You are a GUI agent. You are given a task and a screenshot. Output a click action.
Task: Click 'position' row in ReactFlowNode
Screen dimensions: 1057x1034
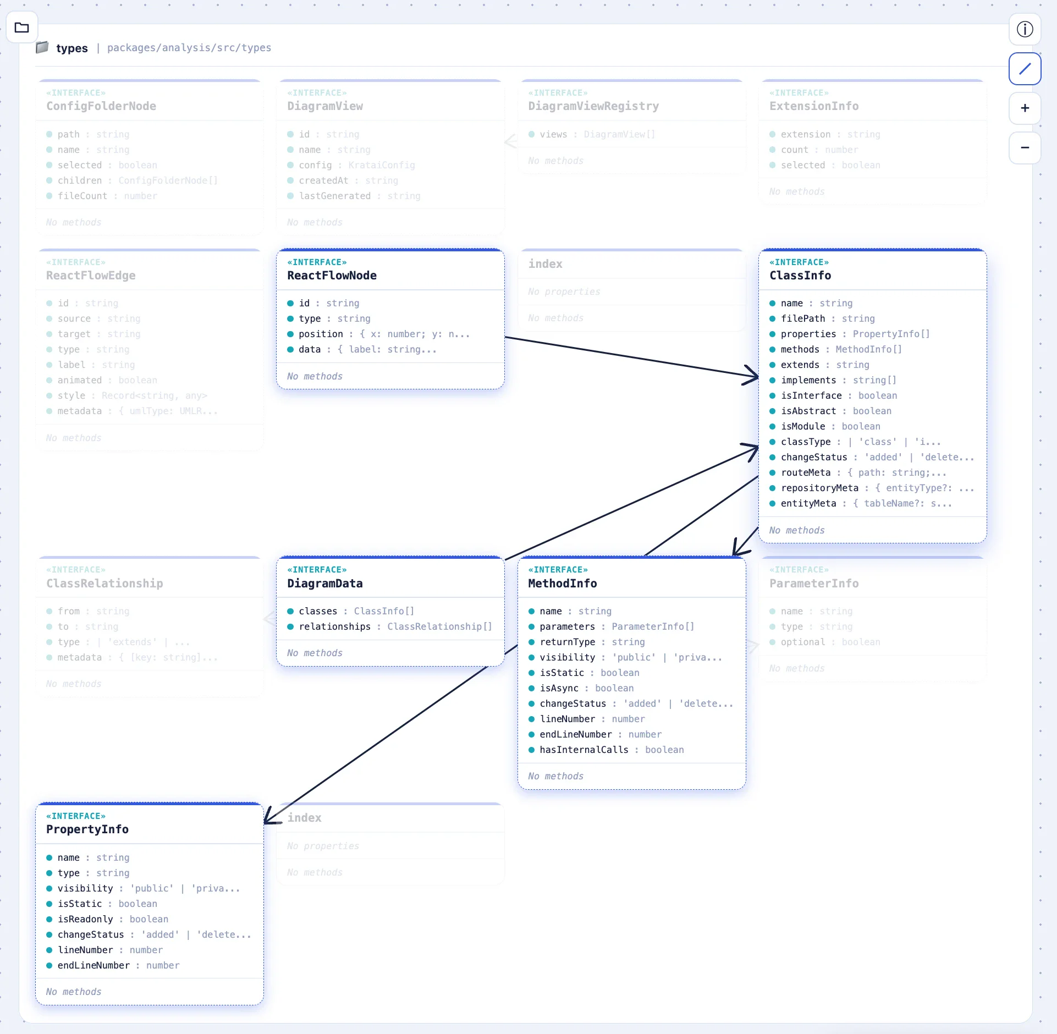pyautogui.click(x=390, y=334)
